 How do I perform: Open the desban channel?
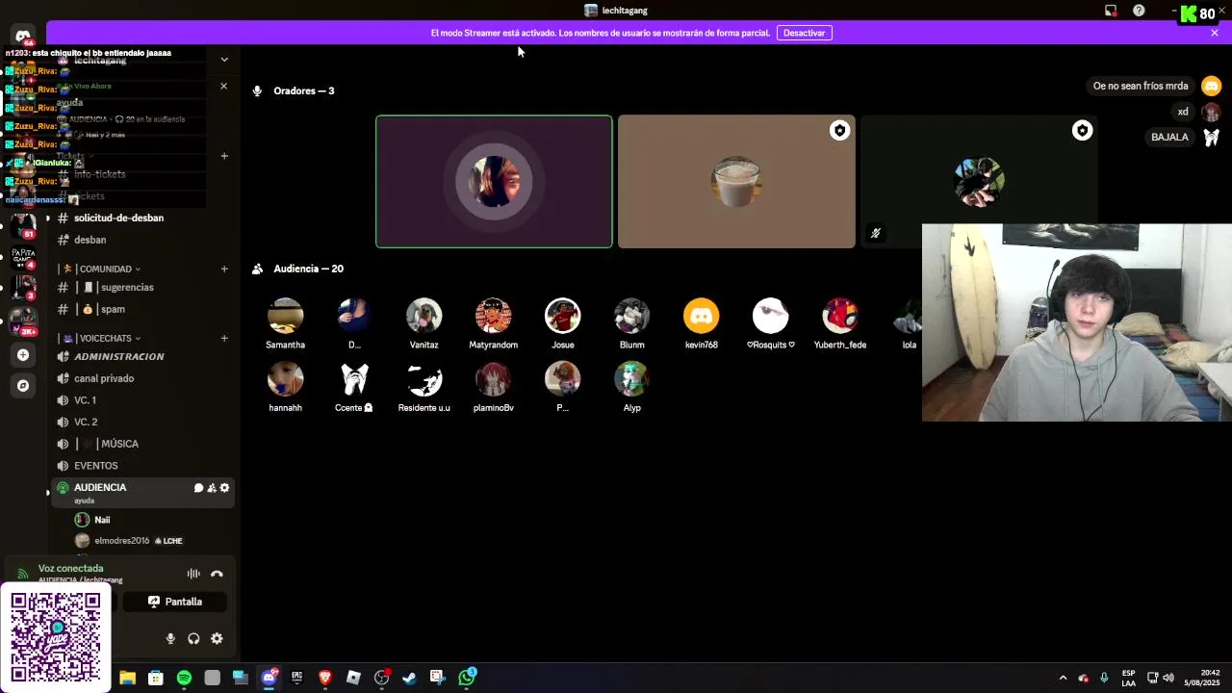143,240
